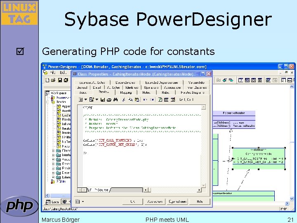This screenshot has width=297, height=223.
Task: Expand the Generalizations folder in browser tree
Action: (x=53, y=164)
